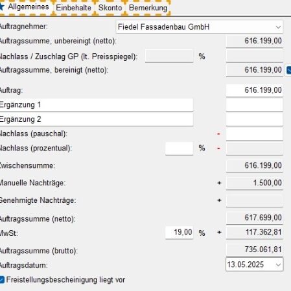
Task: Click the Genehmigte Nachträge value field
Action: tap(255, 200)
